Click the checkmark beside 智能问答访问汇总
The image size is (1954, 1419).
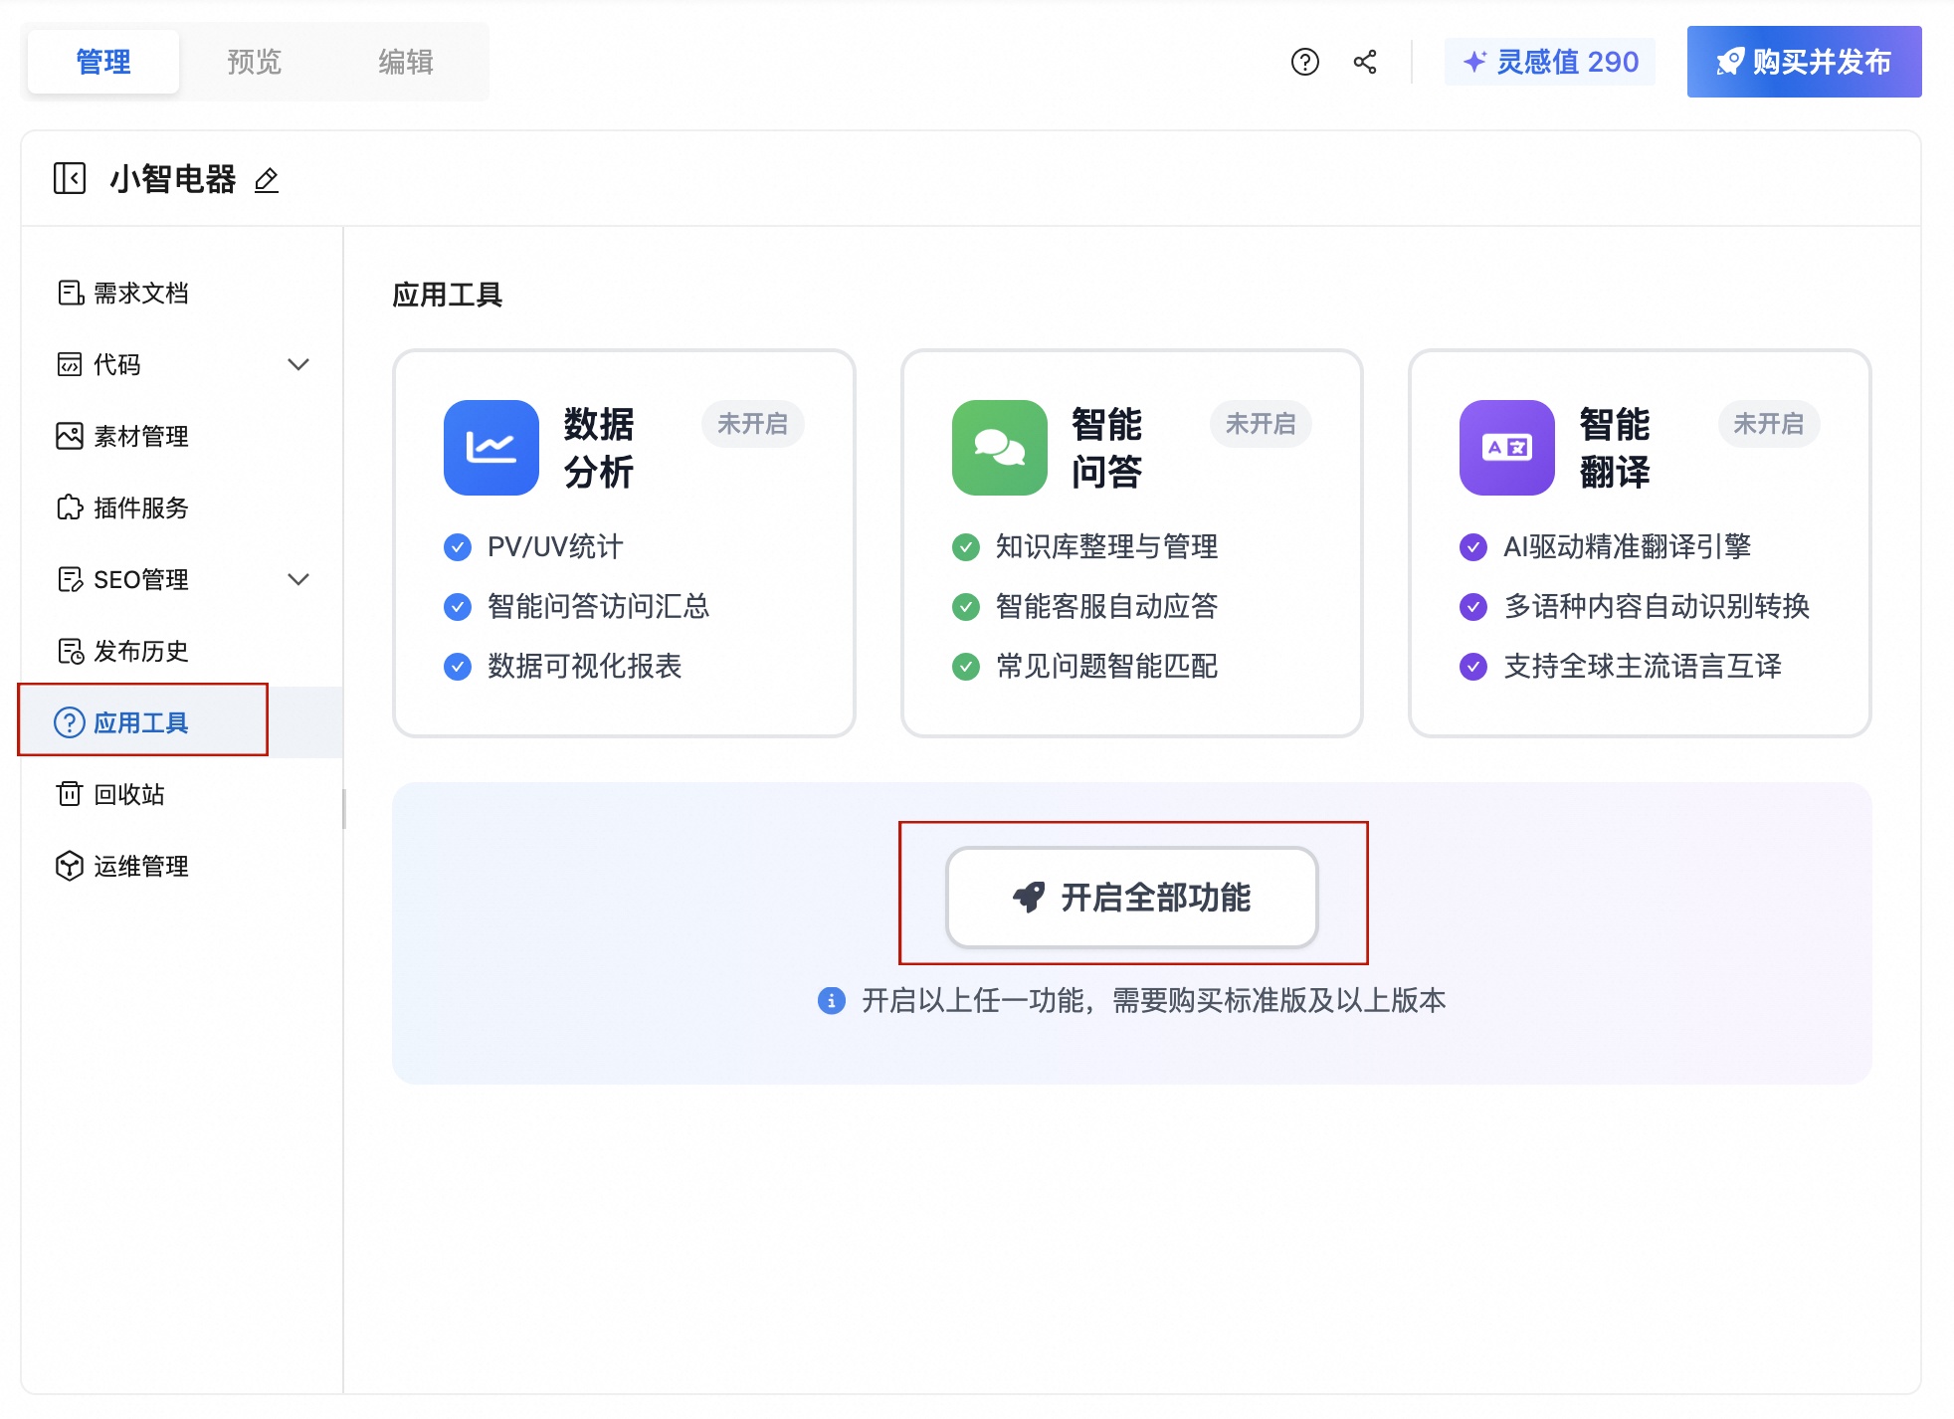(x=458, y=607)
